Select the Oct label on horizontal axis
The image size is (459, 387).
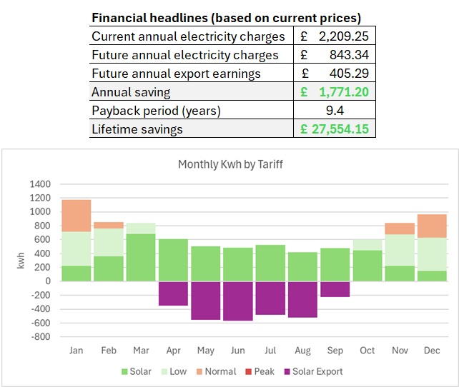click(x=367, y=351)
